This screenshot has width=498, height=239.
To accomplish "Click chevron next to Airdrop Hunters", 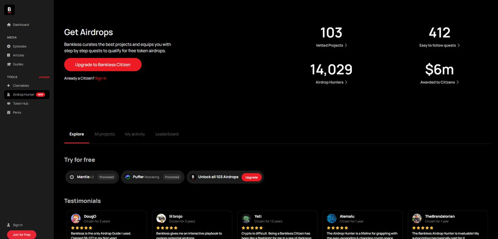I will pyautogui.click(x=346, y=82).
